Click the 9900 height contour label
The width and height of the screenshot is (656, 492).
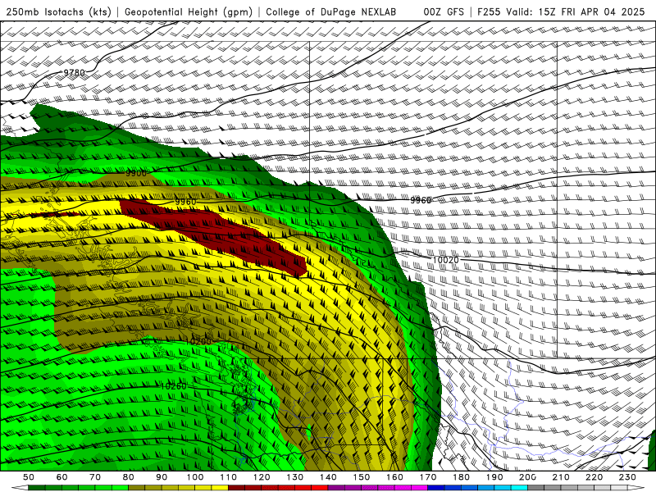[136, 173]
